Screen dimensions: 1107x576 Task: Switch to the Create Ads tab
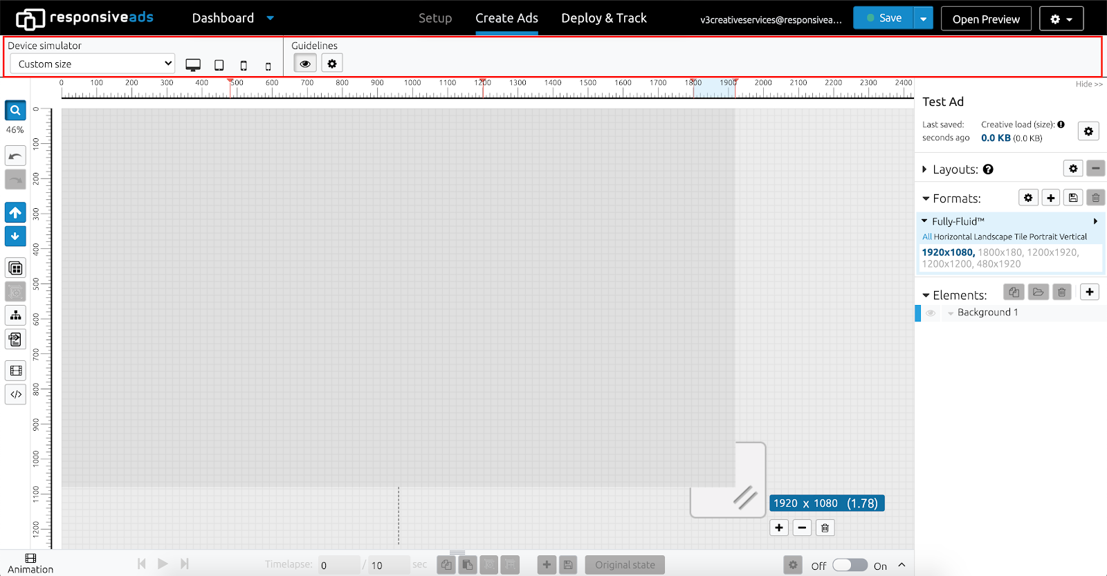pyautogui.click(x=506, y=19)
